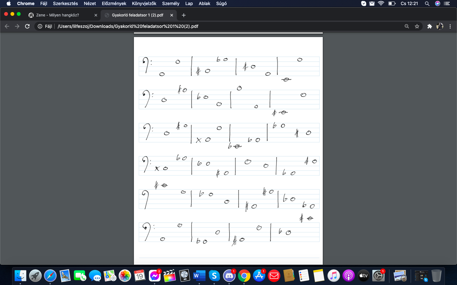
Task: Open Spotlight search in menu bar
Action: [x=427, y=3]
